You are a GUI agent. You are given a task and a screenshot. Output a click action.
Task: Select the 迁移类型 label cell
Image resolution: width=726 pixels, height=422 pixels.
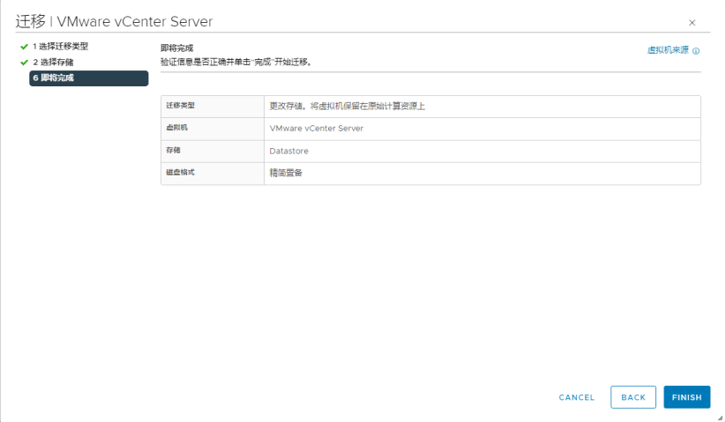213,107
